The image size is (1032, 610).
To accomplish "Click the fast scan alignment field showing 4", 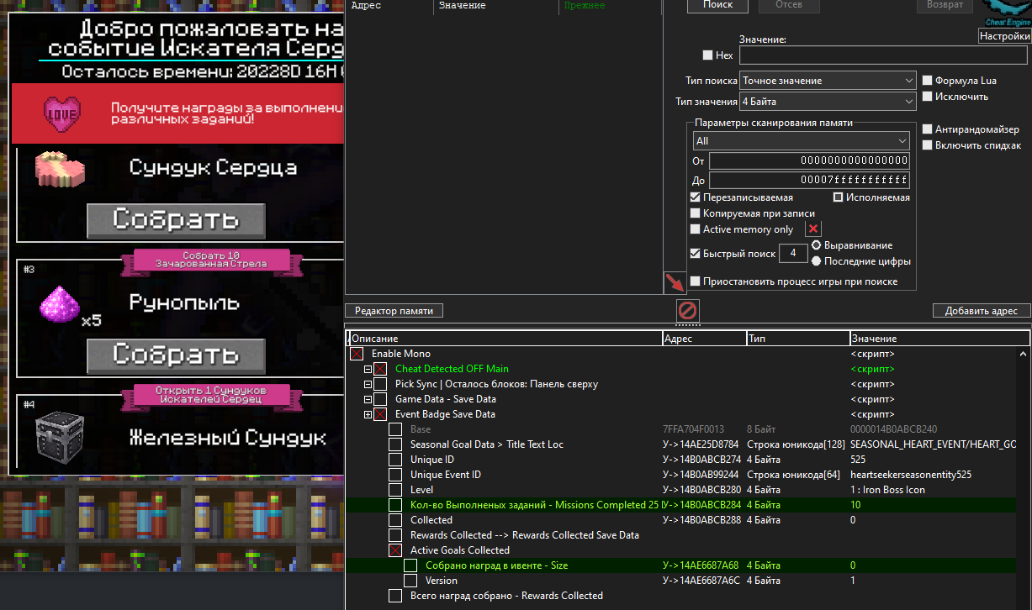I will point(793,253).
